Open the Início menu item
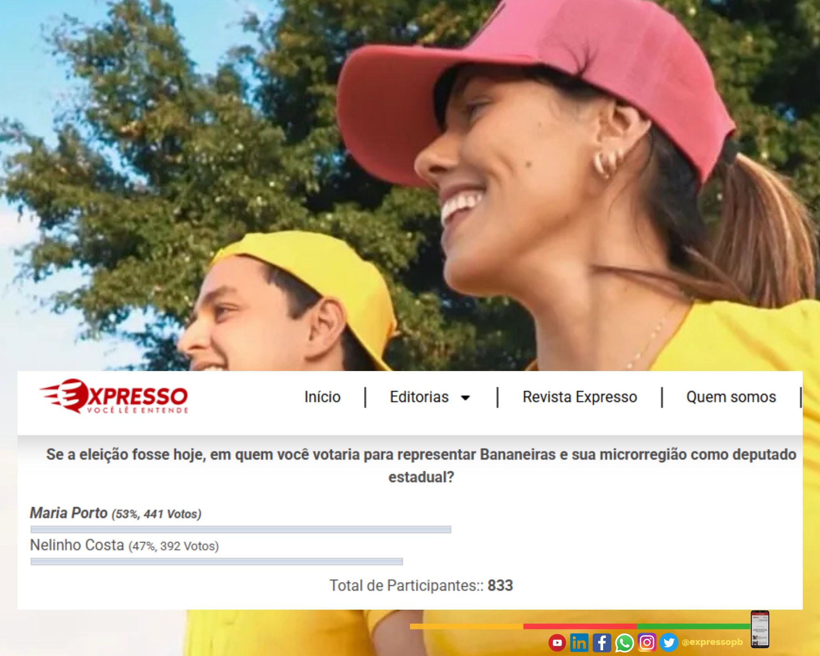The width and height of the screenshot is (820, 656). pos(322,397)
